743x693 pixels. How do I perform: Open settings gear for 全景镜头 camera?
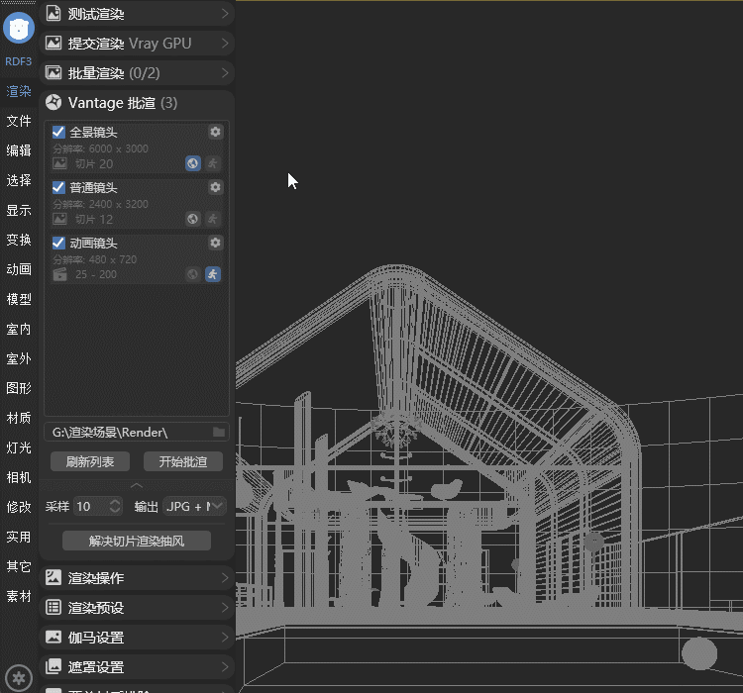coord(215,132)
